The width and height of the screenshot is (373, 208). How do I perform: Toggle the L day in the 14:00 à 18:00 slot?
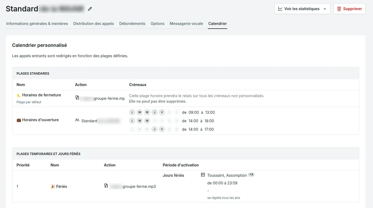(x=132, y=121)
